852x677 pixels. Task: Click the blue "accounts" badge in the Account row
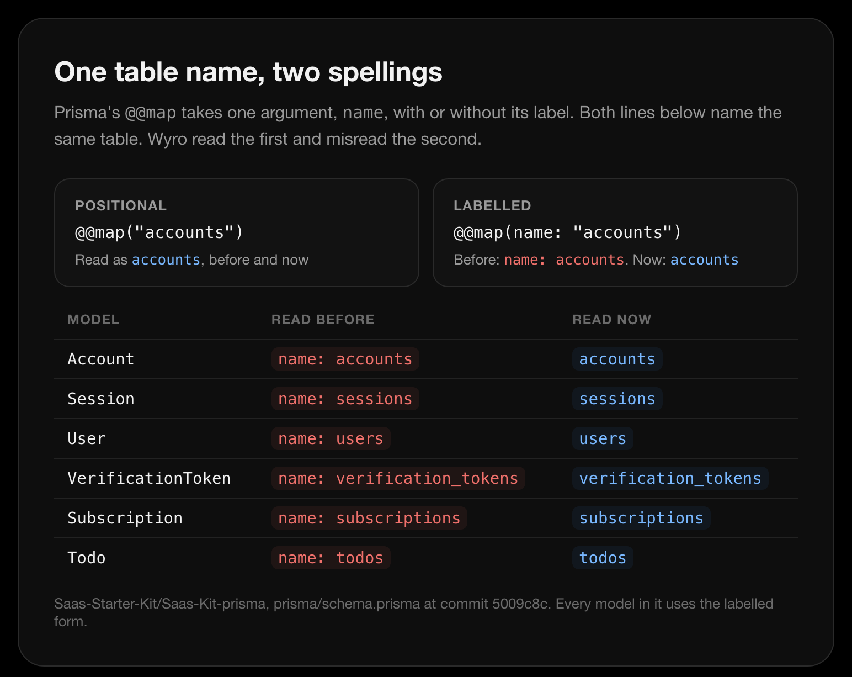pos(617,359)
